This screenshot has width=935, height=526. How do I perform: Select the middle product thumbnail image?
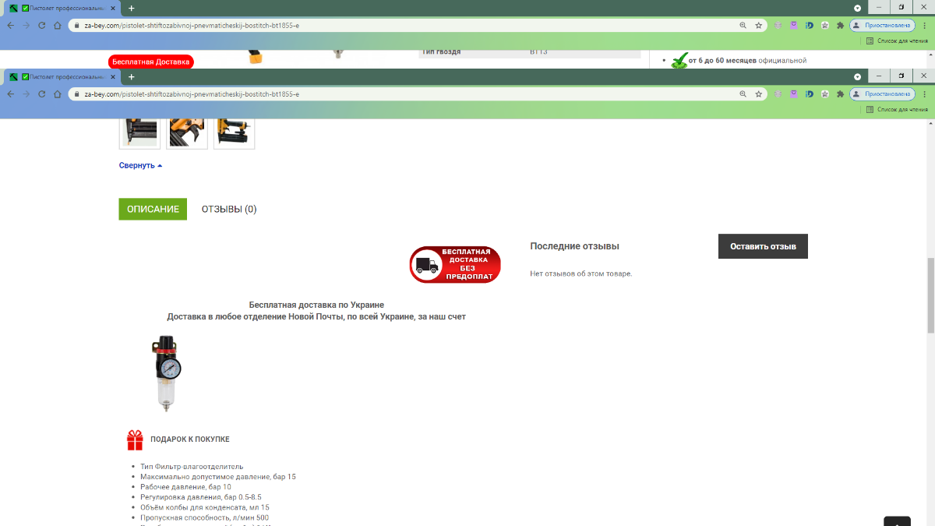(187, 132)
